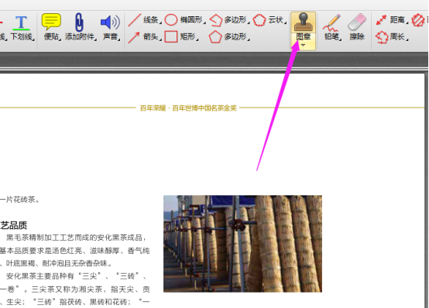The width and height of the screenshot is (429, 308).
Task: Click the line 三尖茶又称为湘尖茶，指天尖
Action: (91, 289)
